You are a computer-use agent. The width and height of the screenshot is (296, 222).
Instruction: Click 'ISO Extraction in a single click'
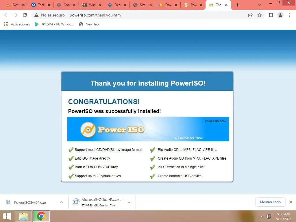[x=181, y=167]
